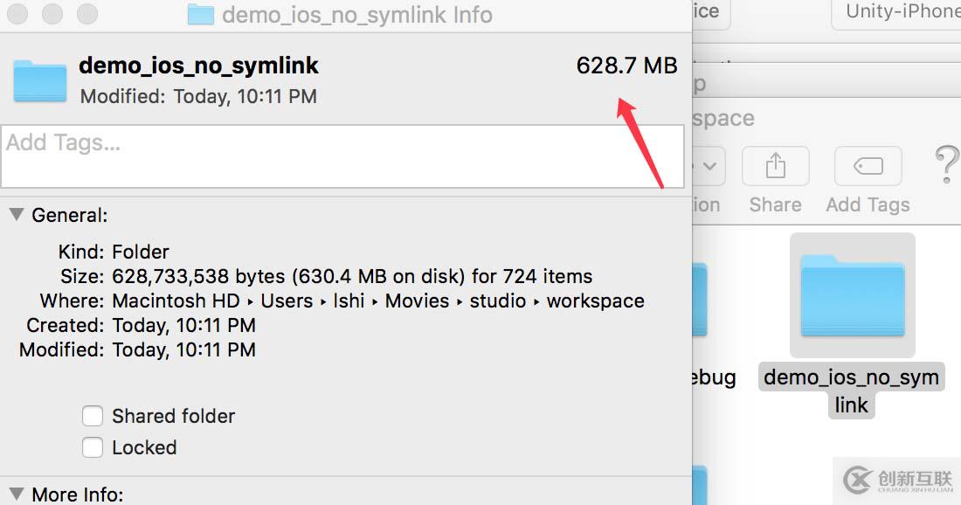Screen dimensions: 961x505
Task: Switch to the Unity-iPhone tab
Action: tap(900, 12)
